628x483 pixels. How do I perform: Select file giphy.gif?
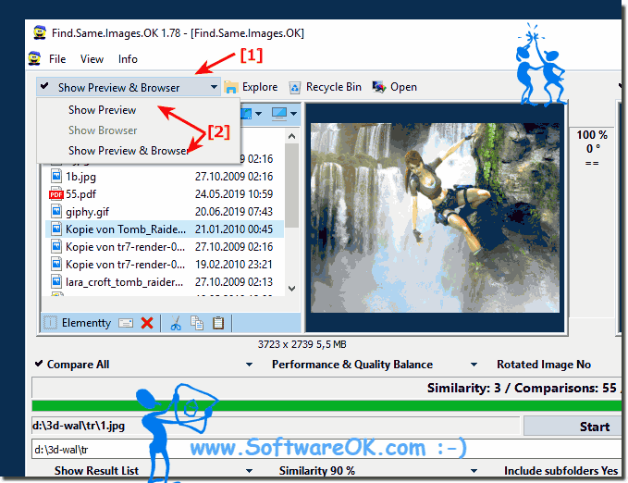point(87,212)
